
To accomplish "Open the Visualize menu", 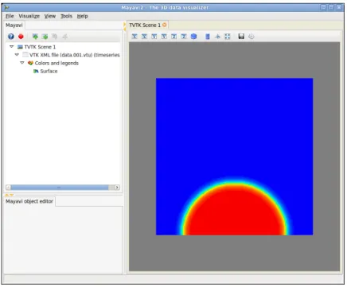I will tap(29, 16).
